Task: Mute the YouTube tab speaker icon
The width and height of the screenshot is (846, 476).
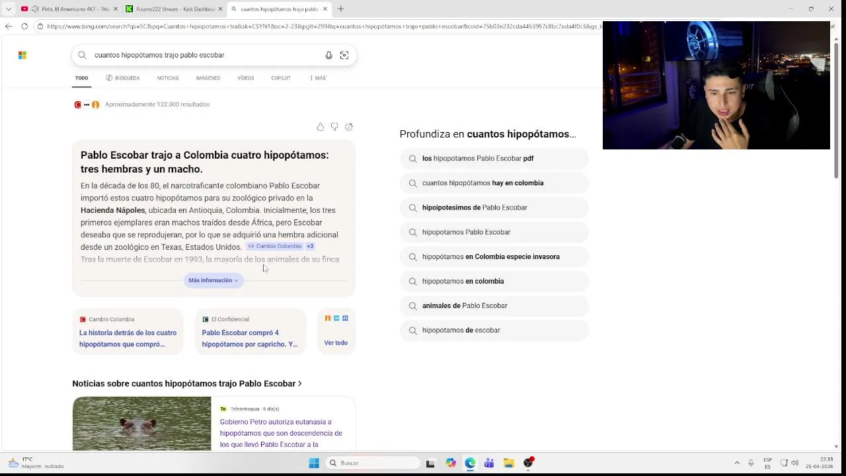Action: pos(35,9)
